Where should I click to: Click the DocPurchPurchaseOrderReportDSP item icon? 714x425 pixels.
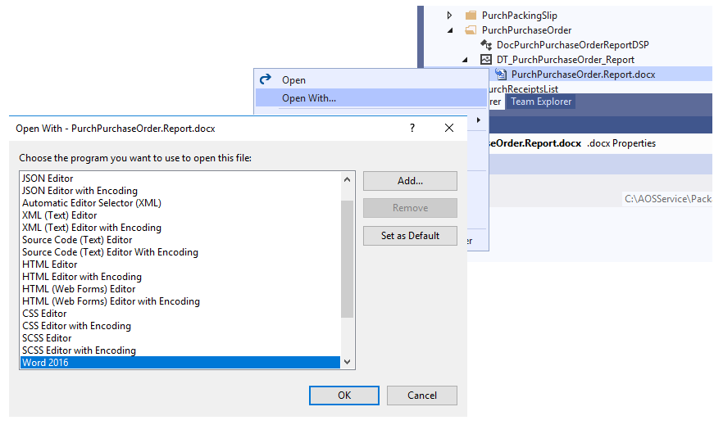(486, 45)
